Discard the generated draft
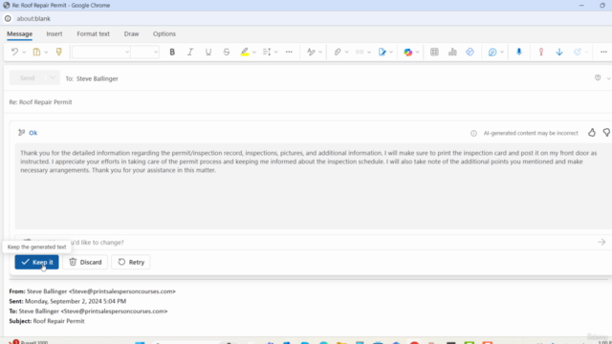The height and width of the screenshot is (344, 612). (x=85, y=262)
